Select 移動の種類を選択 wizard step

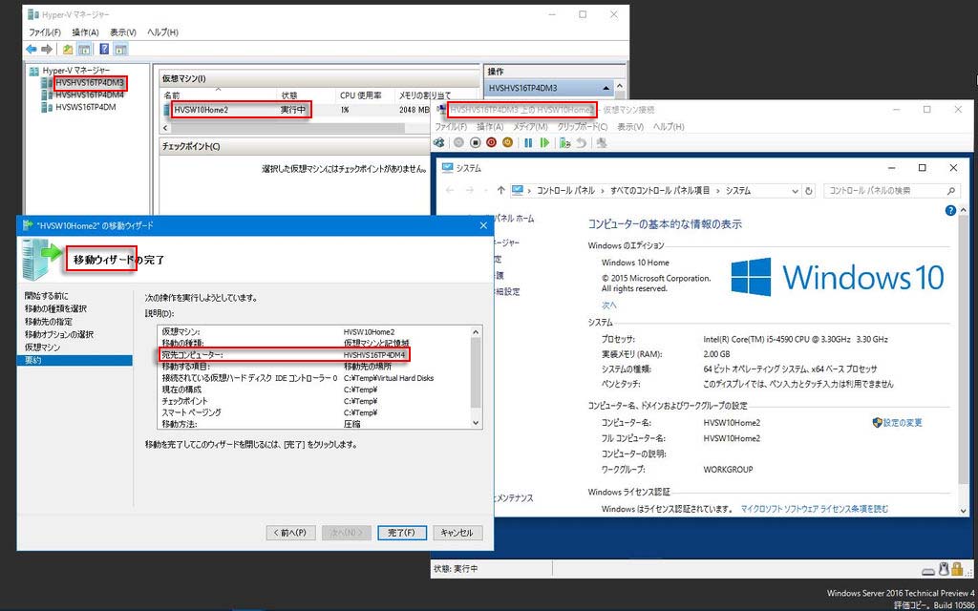pyautogui.click(x=55, y=308)
